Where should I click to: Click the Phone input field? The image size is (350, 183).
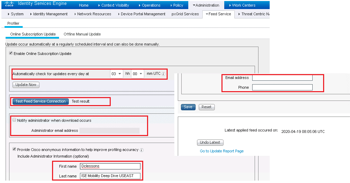tap(282, 87)
